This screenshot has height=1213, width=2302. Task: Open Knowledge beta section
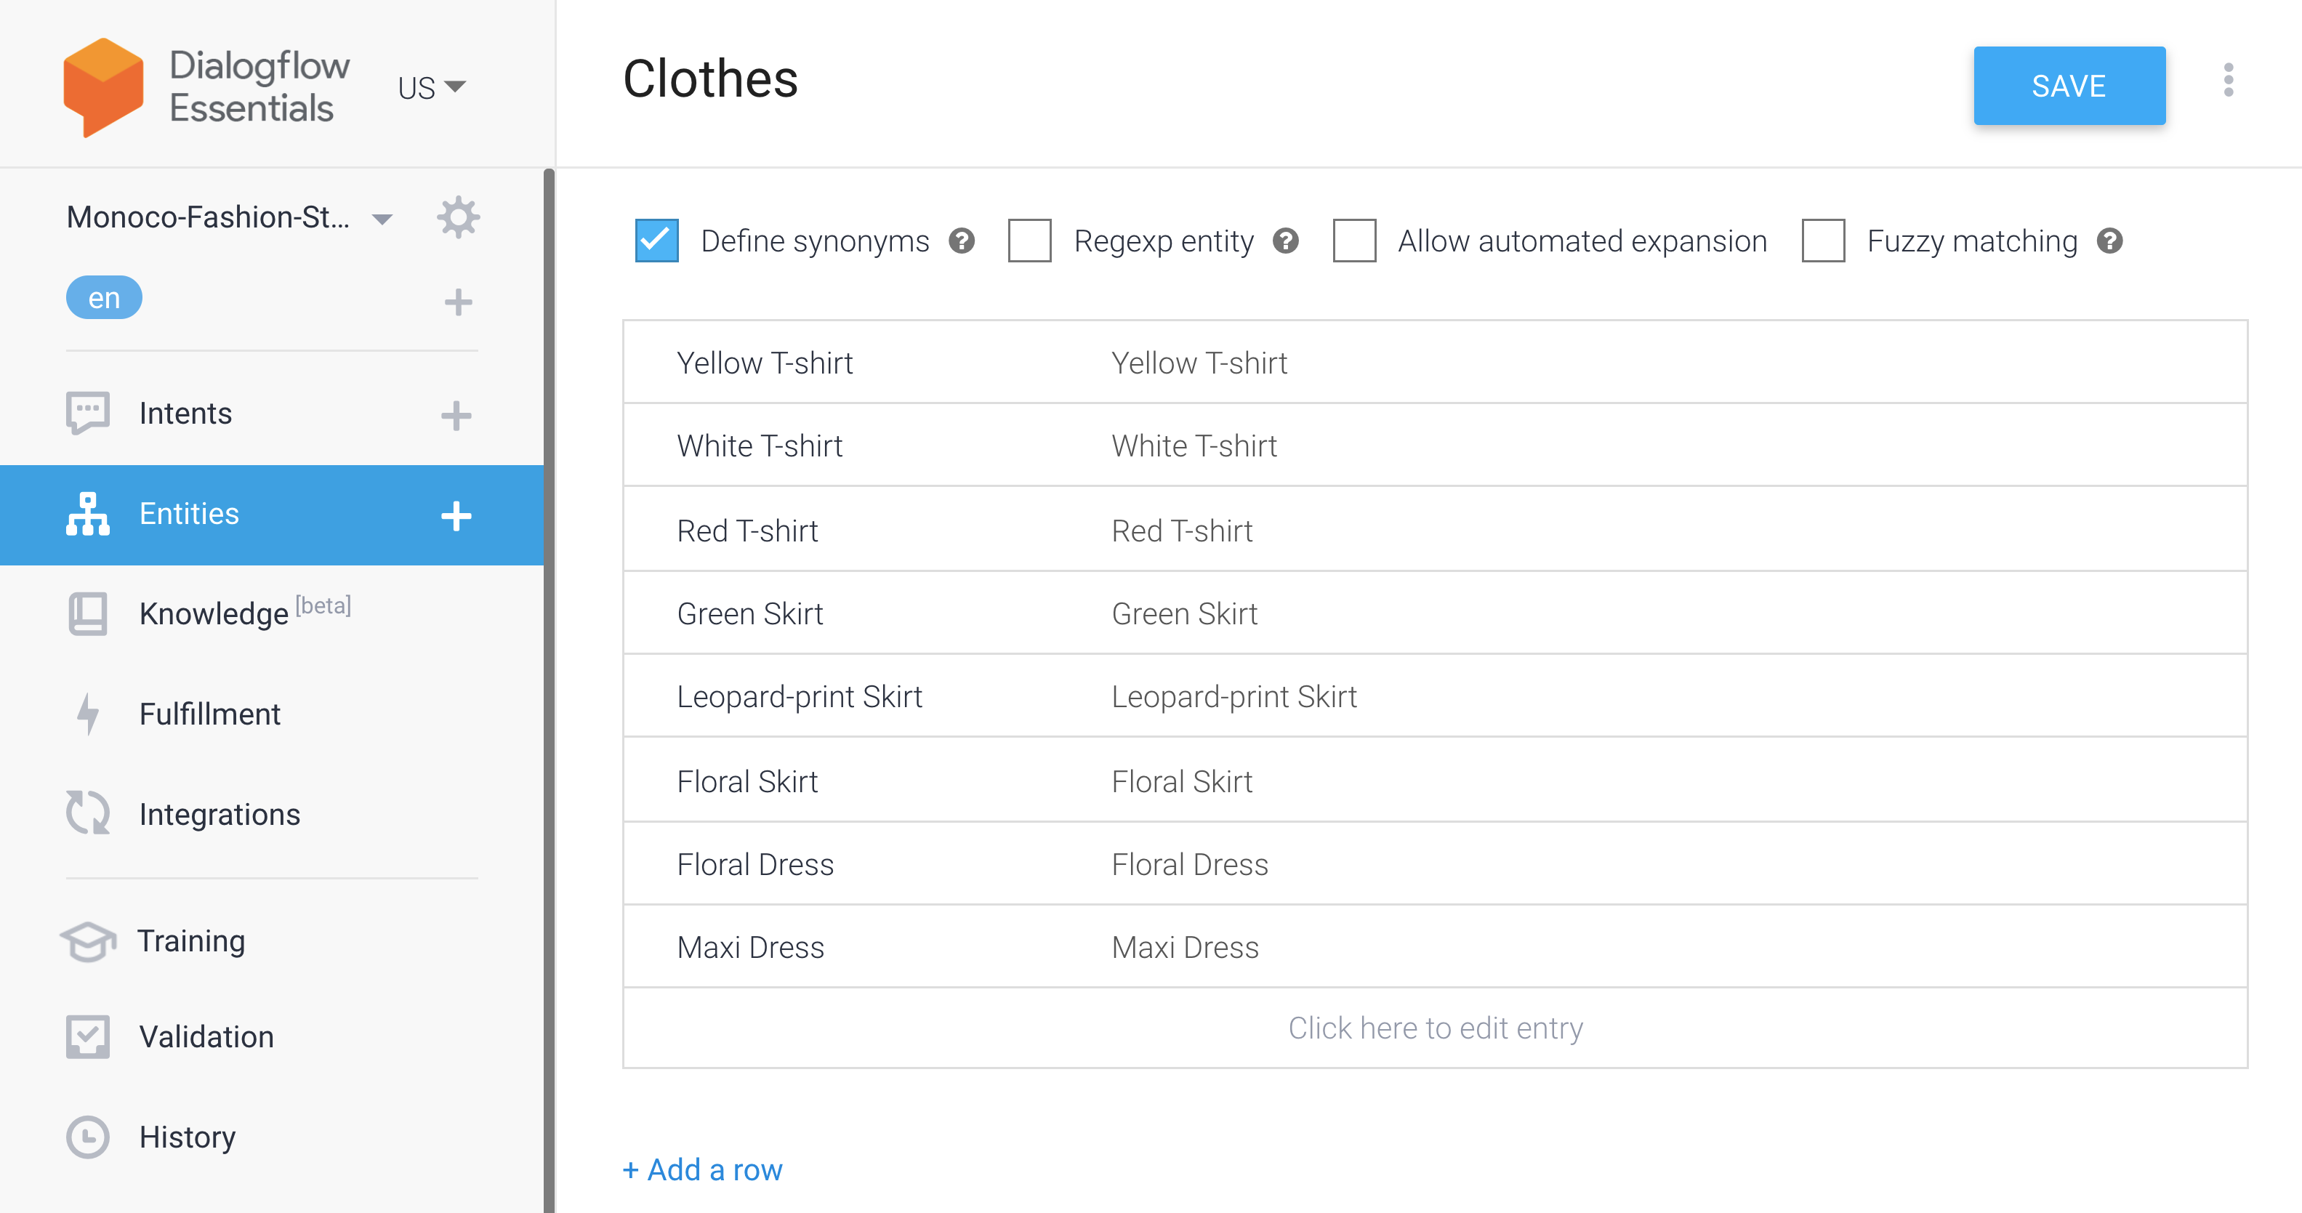click(245, 613)
